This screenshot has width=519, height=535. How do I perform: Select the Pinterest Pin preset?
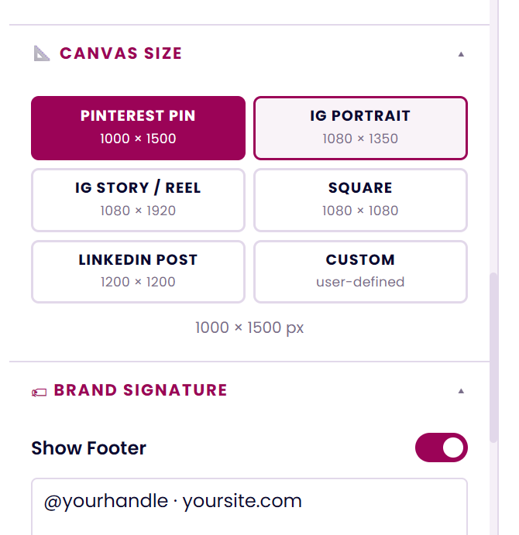(138, 128)
